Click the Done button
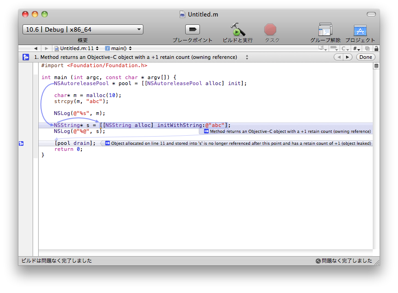398x293 pixels. 365,57
